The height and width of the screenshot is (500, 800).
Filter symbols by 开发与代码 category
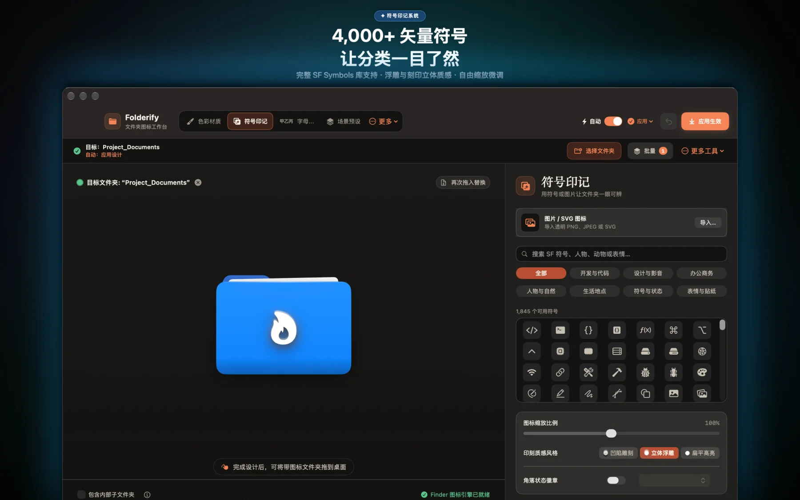pos(595,273)
